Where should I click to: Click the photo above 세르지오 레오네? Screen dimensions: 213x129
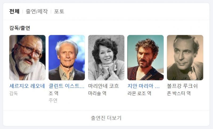[27, 58]
